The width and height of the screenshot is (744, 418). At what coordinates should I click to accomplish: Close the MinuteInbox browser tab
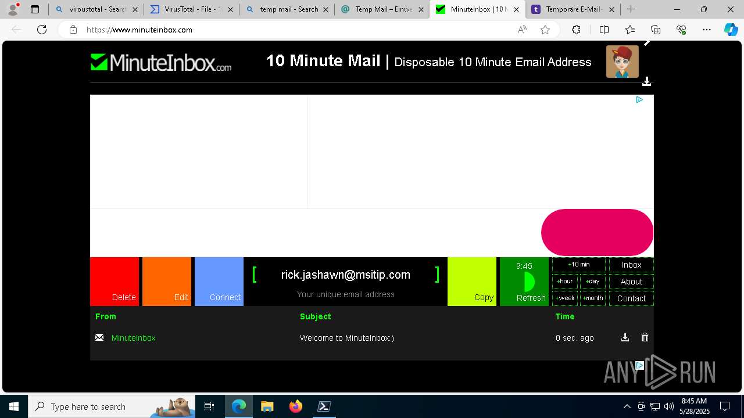(516, 9)
